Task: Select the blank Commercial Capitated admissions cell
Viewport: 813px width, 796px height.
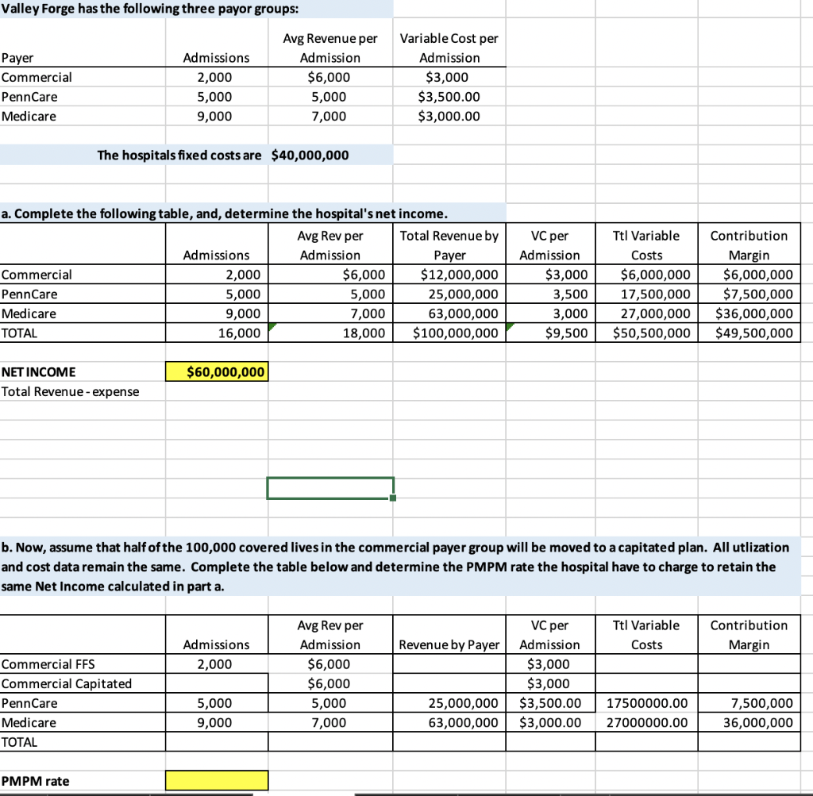Action: pyautogui.click(x=217, y=683)
